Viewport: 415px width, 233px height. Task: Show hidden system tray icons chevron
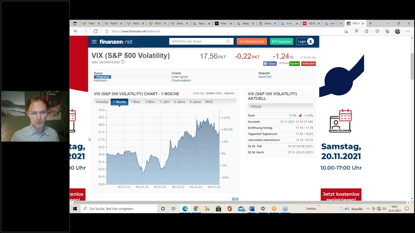tap(368, 209)
